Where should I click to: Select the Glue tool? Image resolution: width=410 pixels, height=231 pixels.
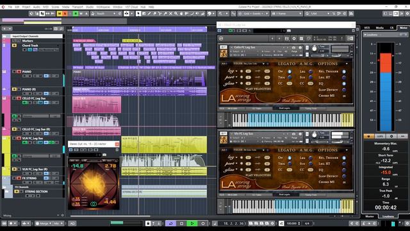click(165, 13)
